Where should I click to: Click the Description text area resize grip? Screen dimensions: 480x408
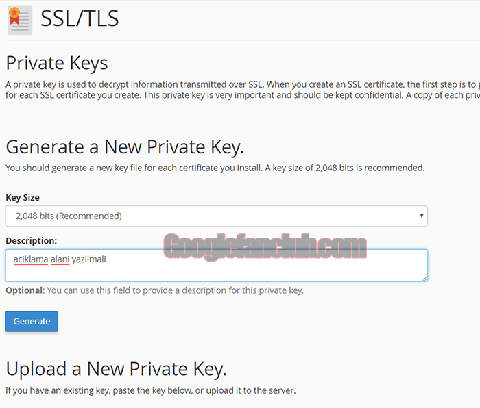[x=424, y=279]
